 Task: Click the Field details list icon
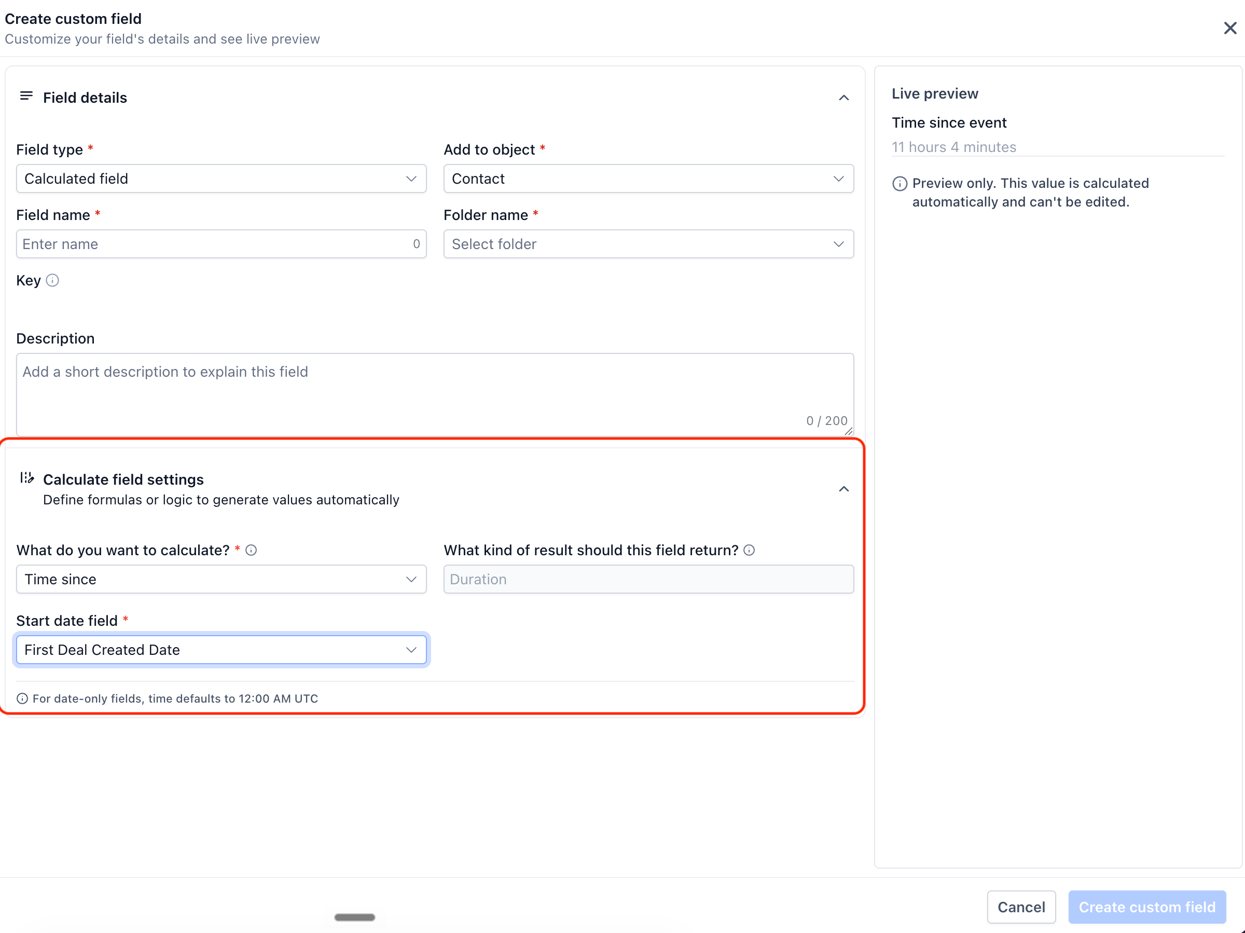[26, 97]
